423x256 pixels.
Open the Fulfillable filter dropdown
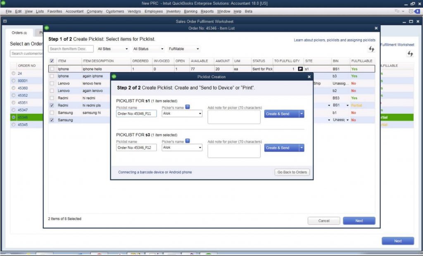tap(184, 49)
